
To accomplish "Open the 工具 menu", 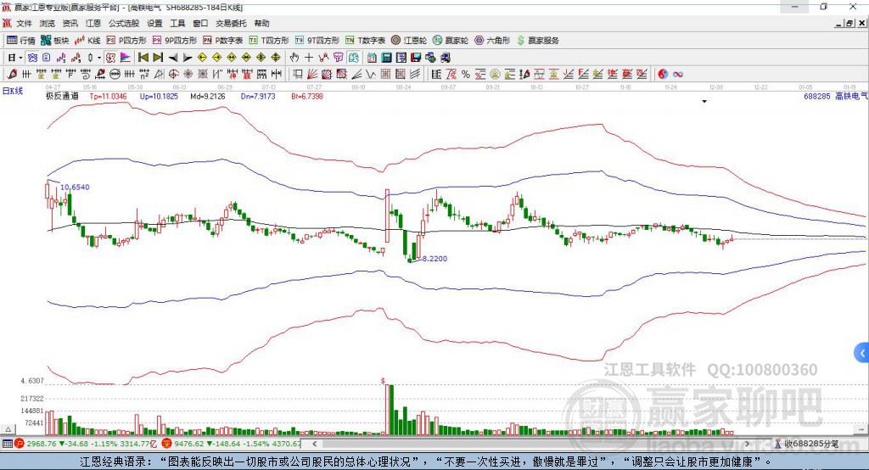I will pos(177,23).
